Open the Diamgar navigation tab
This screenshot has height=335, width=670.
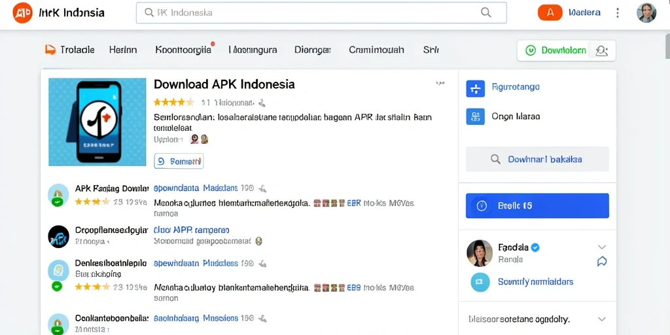(312, 50)
